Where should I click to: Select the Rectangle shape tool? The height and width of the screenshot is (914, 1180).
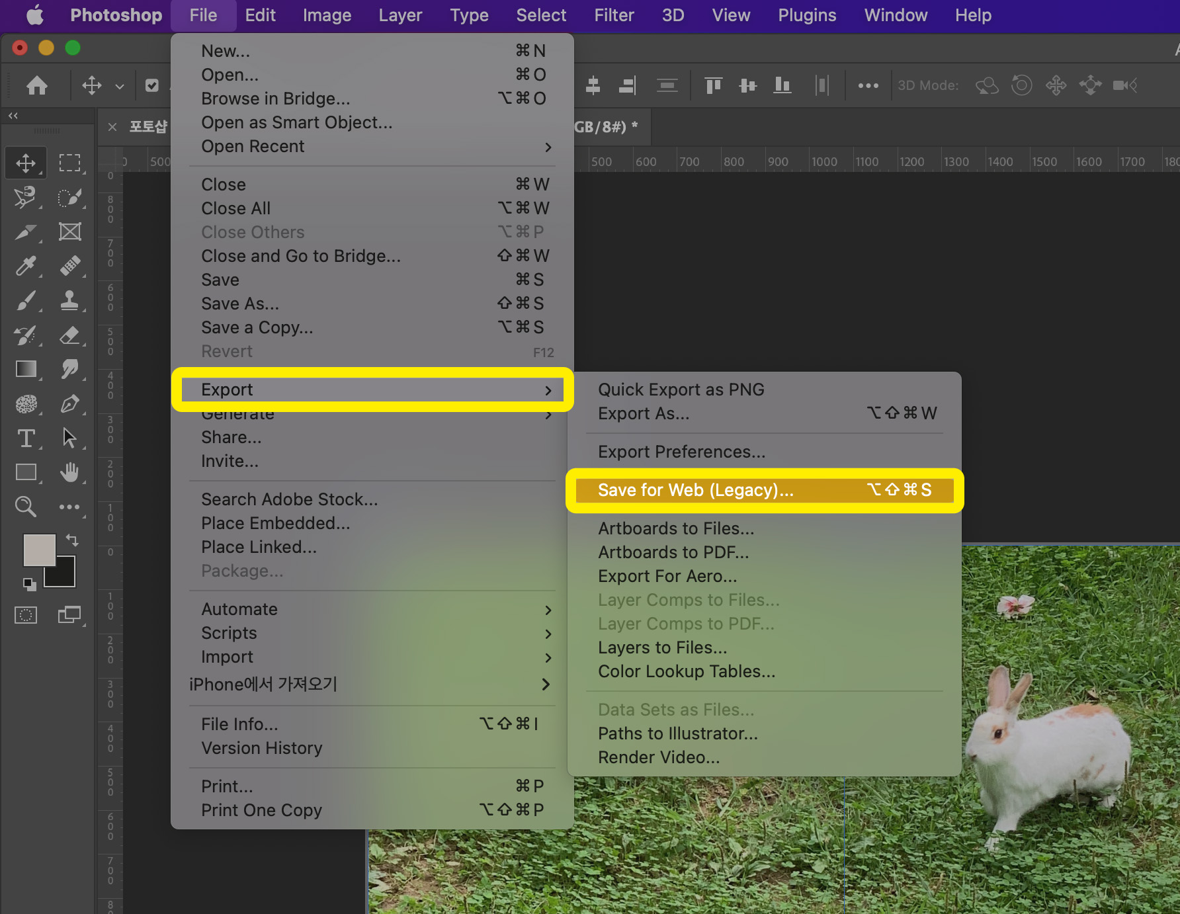pos(26,472)
